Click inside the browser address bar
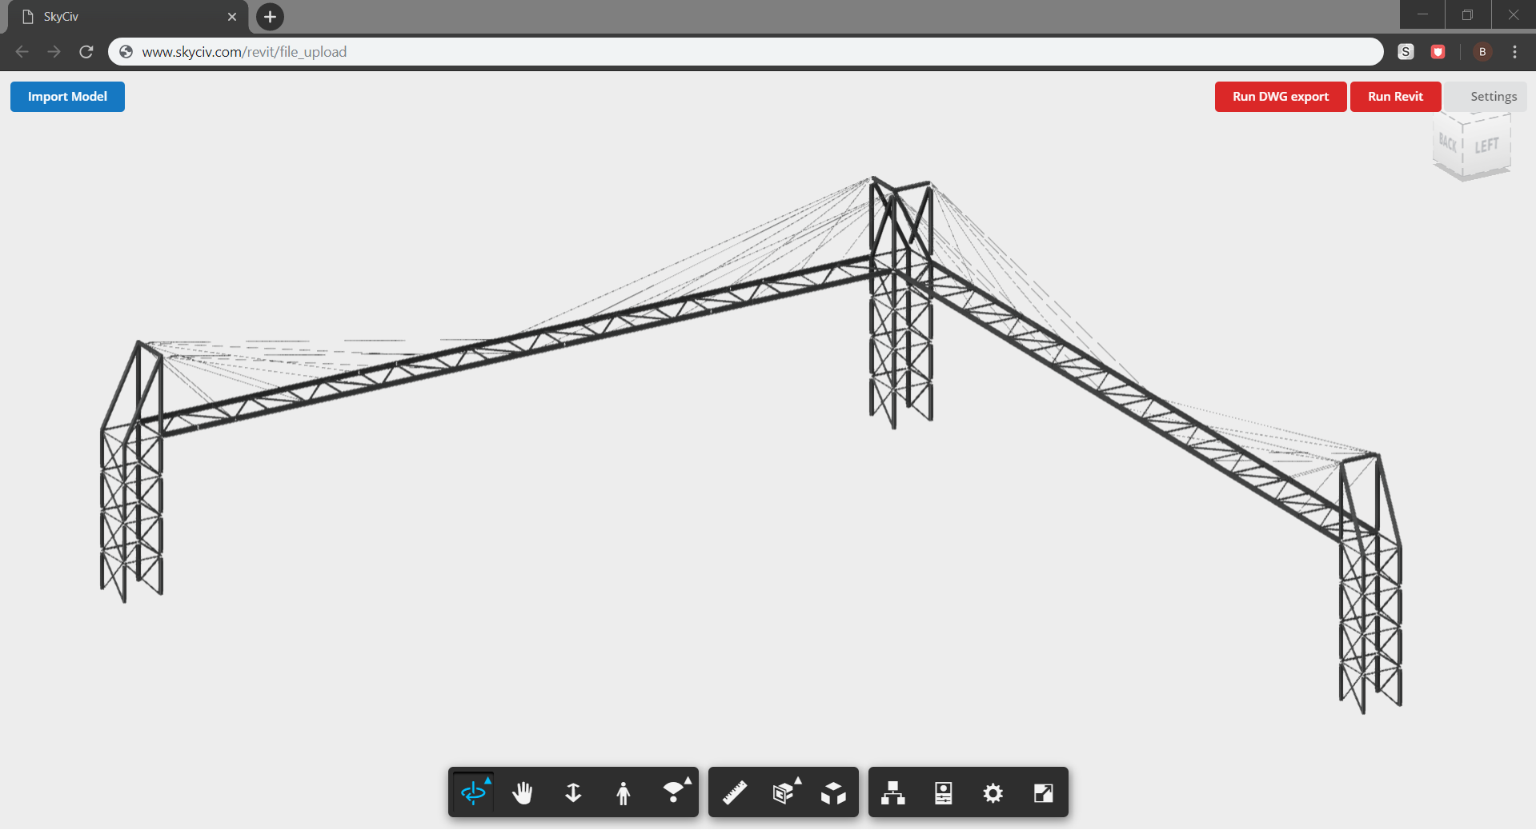The image size is (1536, 830). point(480,51)
